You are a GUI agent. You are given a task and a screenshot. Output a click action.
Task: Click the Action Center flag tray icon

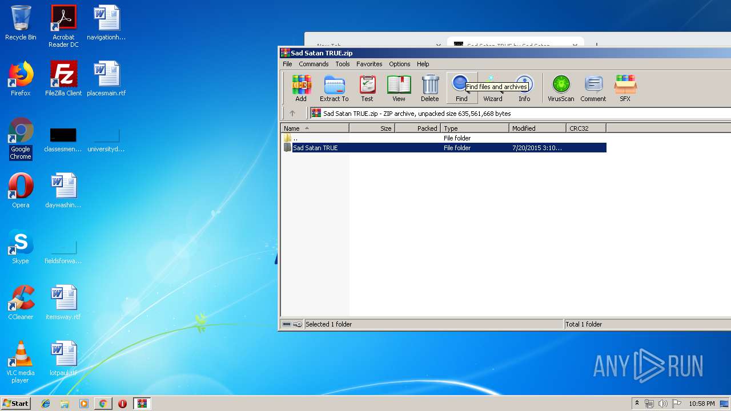tap(676, 404)
